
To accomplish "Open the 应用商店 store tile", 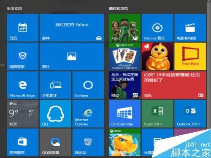I will pos(22,142).
